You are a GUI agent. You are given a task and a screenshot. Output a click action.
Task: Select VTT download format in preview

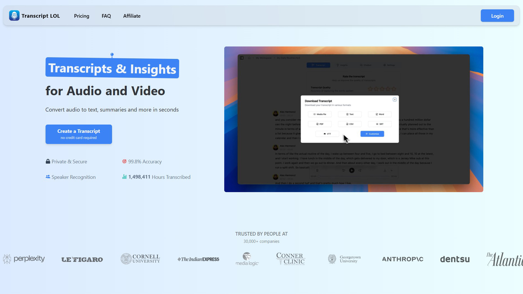tap(327, 134)
